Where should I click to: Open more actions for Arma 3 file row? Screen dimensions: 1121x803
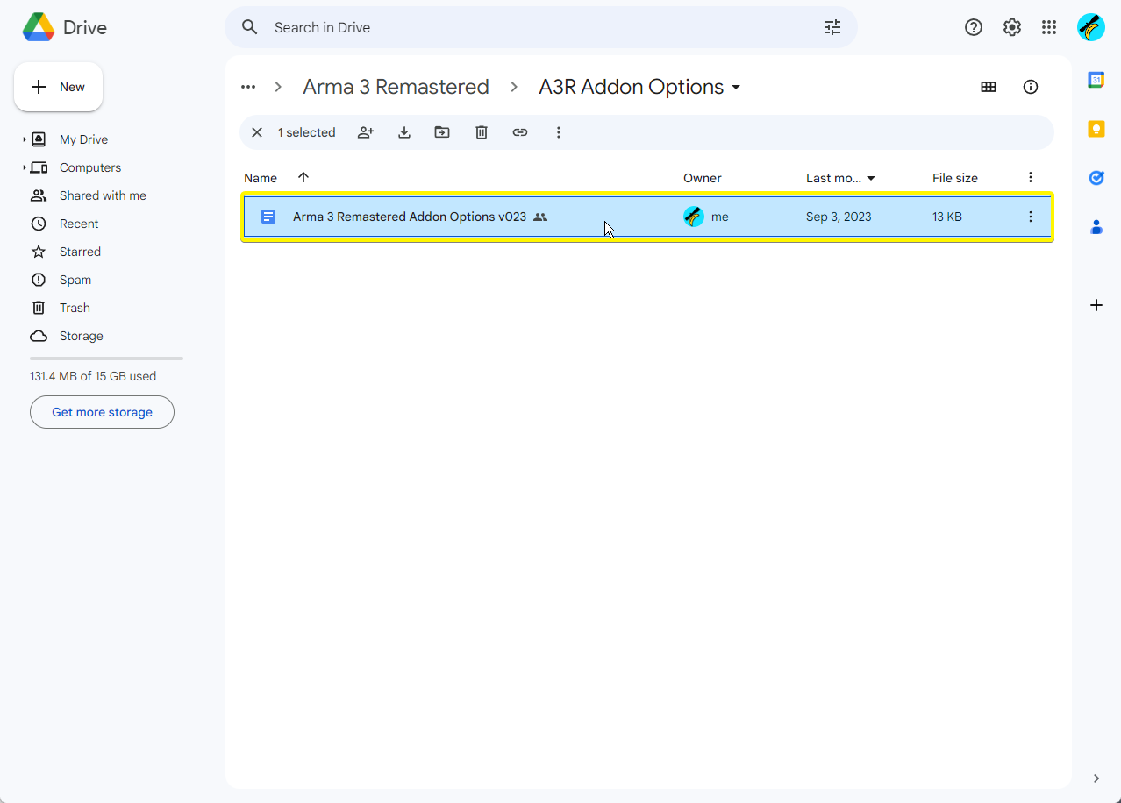tap(1031, 217)
